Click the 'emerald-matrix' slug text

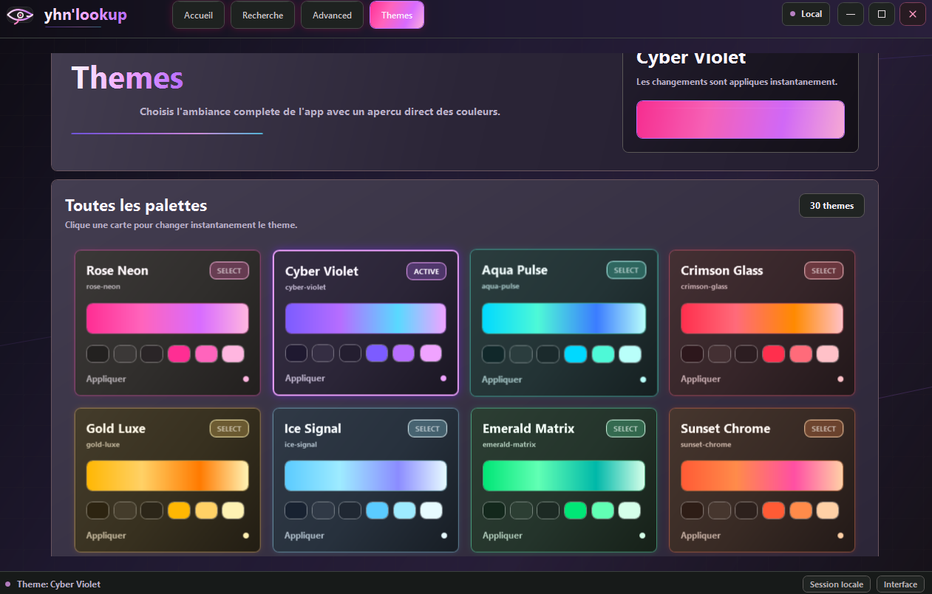[x=509, y=445]
